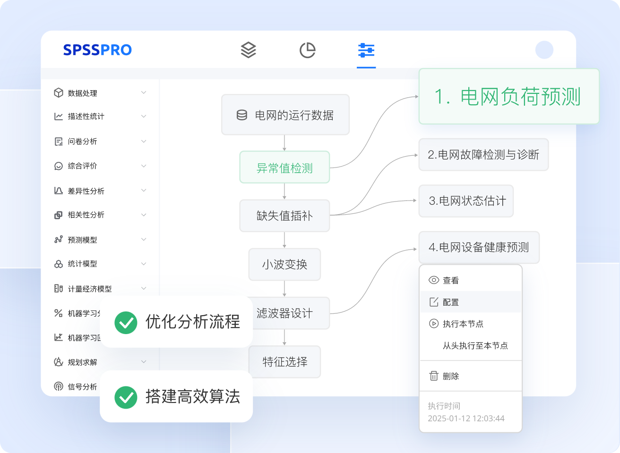Click the 描述性统计 sidebar label
The width and height of the screenshot is (620, 453).
click(86, 116)
